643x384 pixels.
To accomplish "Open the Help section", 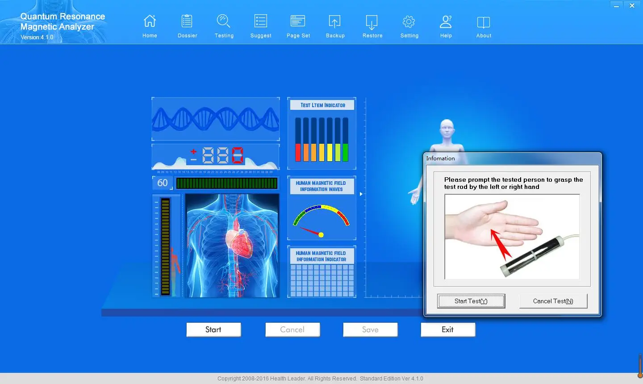I will click(x=446, y=25).
